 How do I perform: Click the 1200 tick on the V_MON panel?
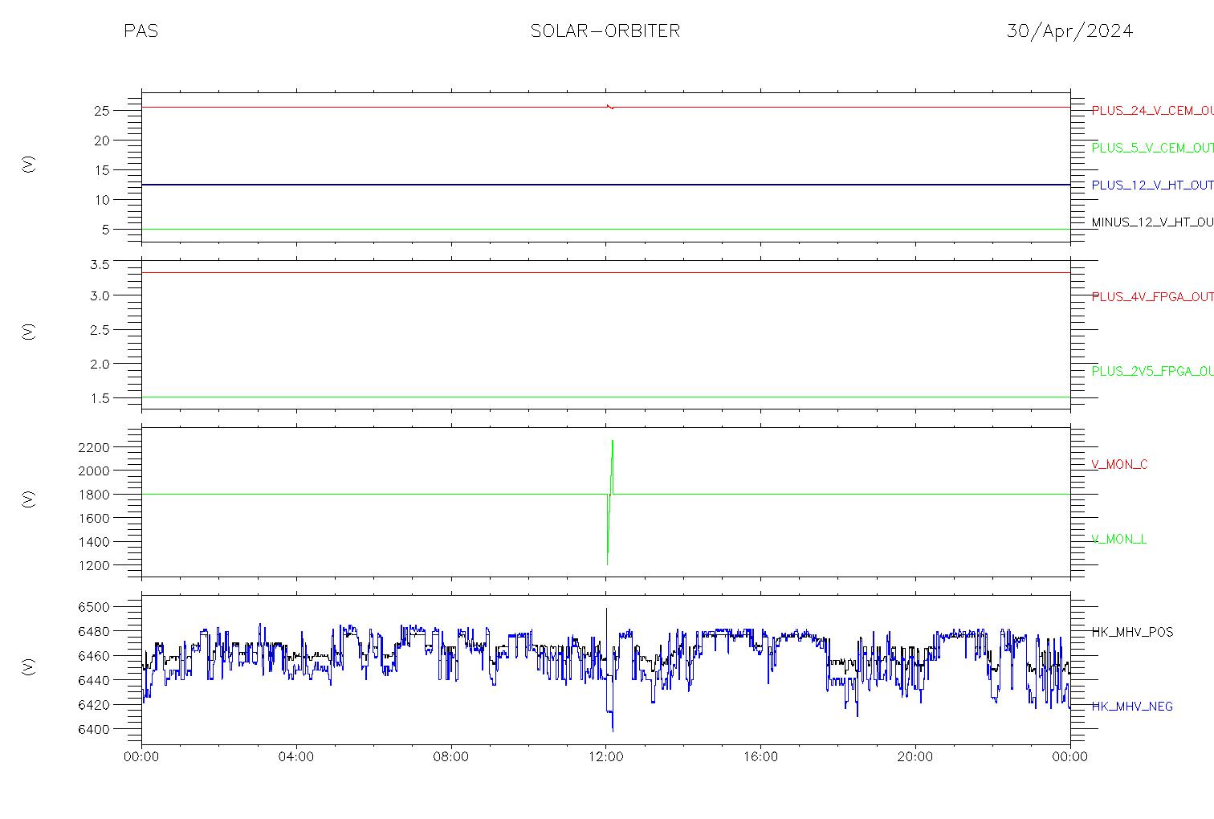coord(94,565)
